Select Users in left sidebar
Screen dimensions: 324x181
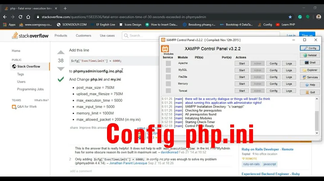pyautogui.click(x=21, y=82)
